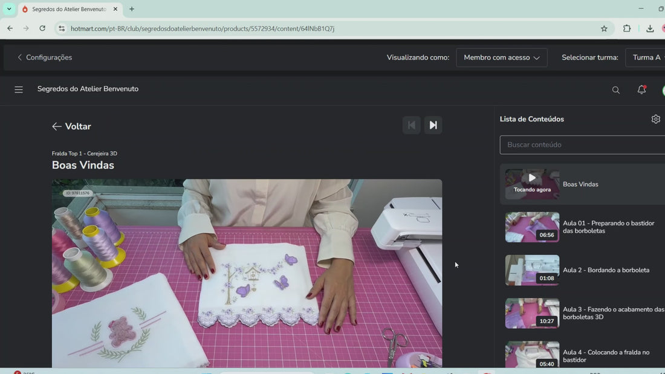Skip to the next lesson
The width and height of the screenshot is (665, 374).
433,125
